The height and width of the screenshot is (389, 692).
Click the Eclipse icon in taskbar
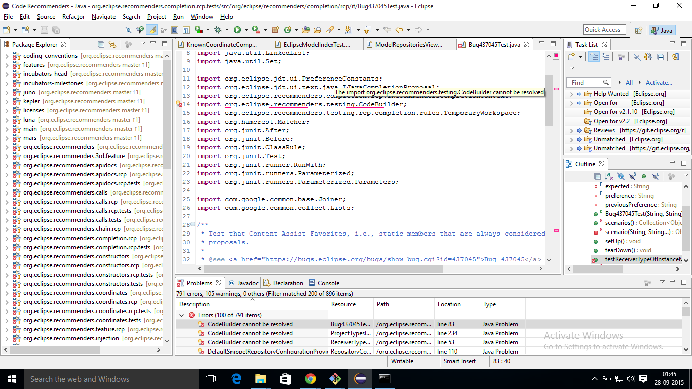coord(360,379)
